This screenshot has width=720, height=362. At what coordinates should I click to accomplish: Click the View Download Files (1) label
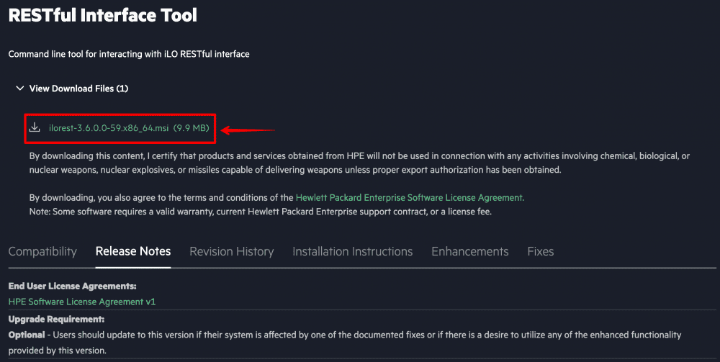(78, 89)
